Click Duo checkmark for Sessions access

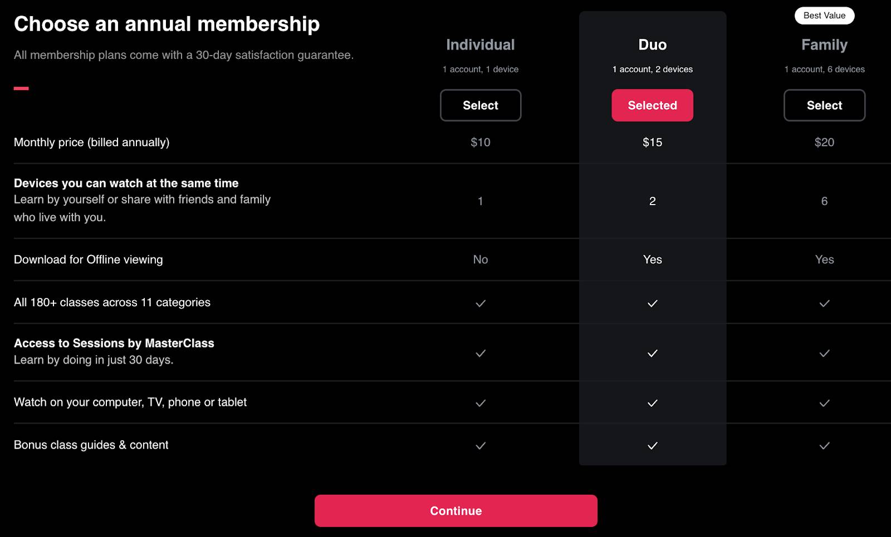tap(653, 354)
